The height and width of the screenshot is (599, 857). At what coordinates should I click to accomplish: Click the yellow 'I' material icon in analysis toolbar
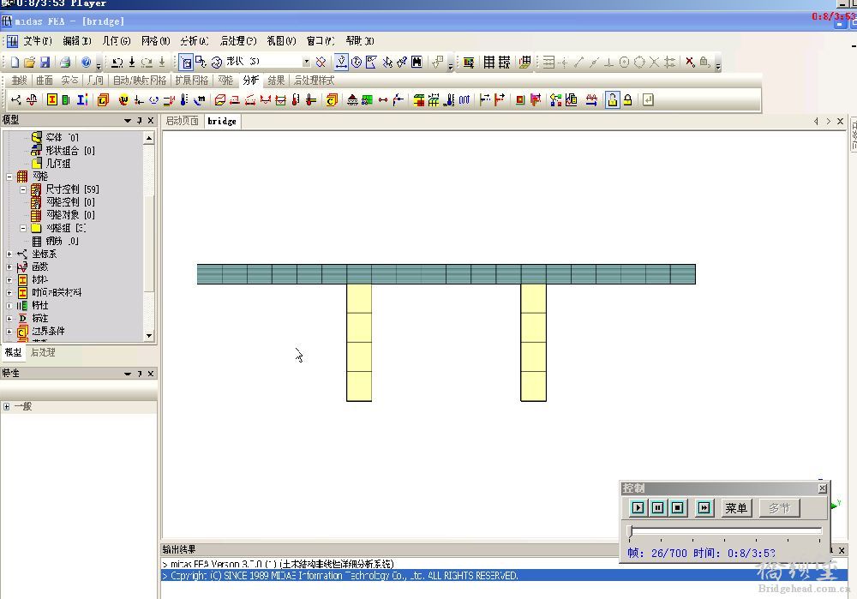(52, 99)
